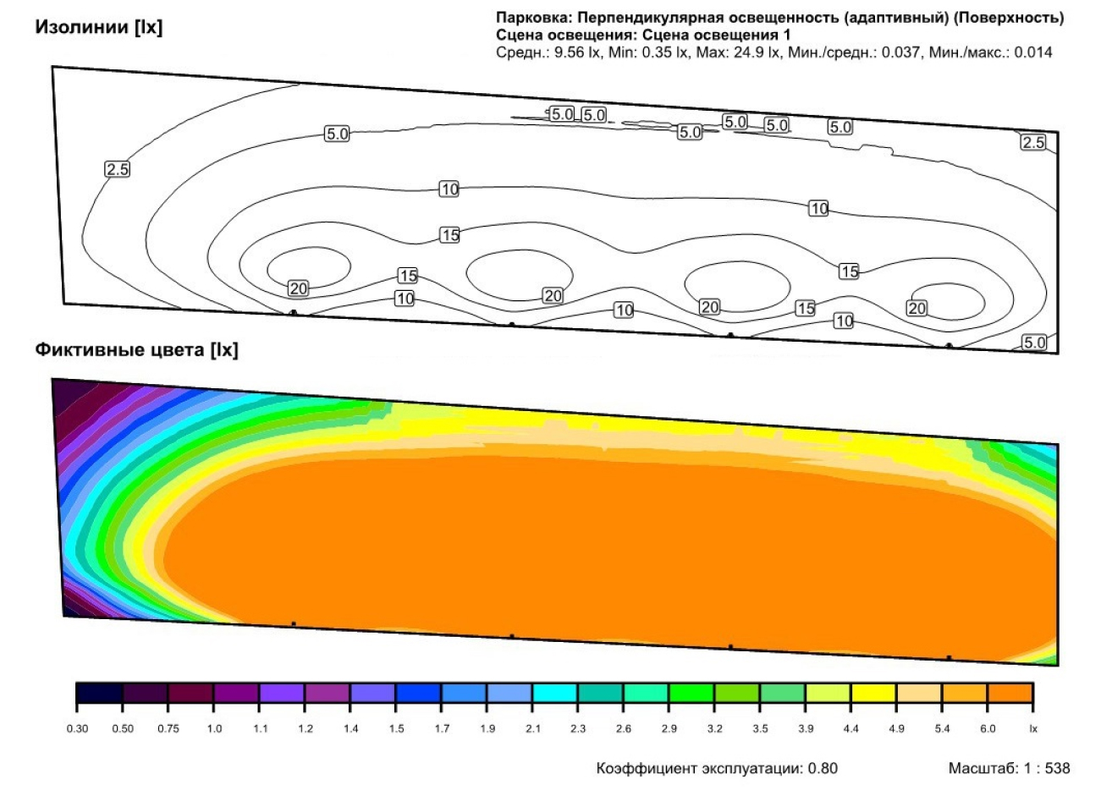Pick the maroon legend swatch starting at 0.75
Image resolution: width=1112 pixels, height=790 pixels.
coord(191,694)
